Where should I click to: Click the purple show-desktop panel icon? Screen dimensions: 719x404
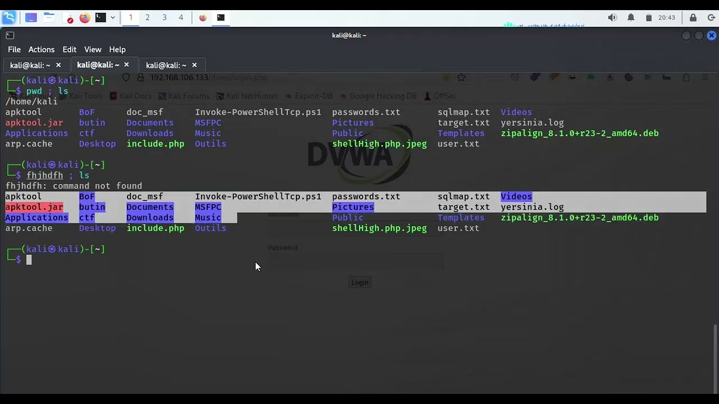click(31, 17)
